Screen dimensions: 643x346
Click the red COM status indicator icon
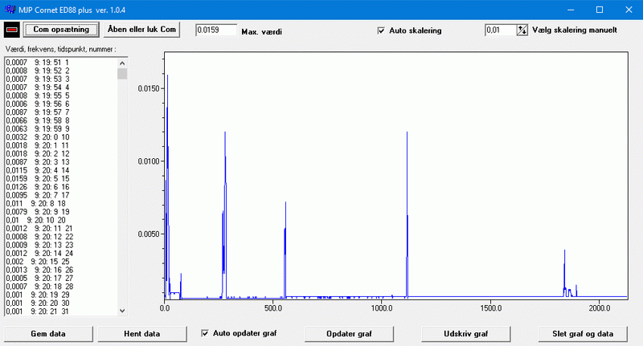pos(12,30)
